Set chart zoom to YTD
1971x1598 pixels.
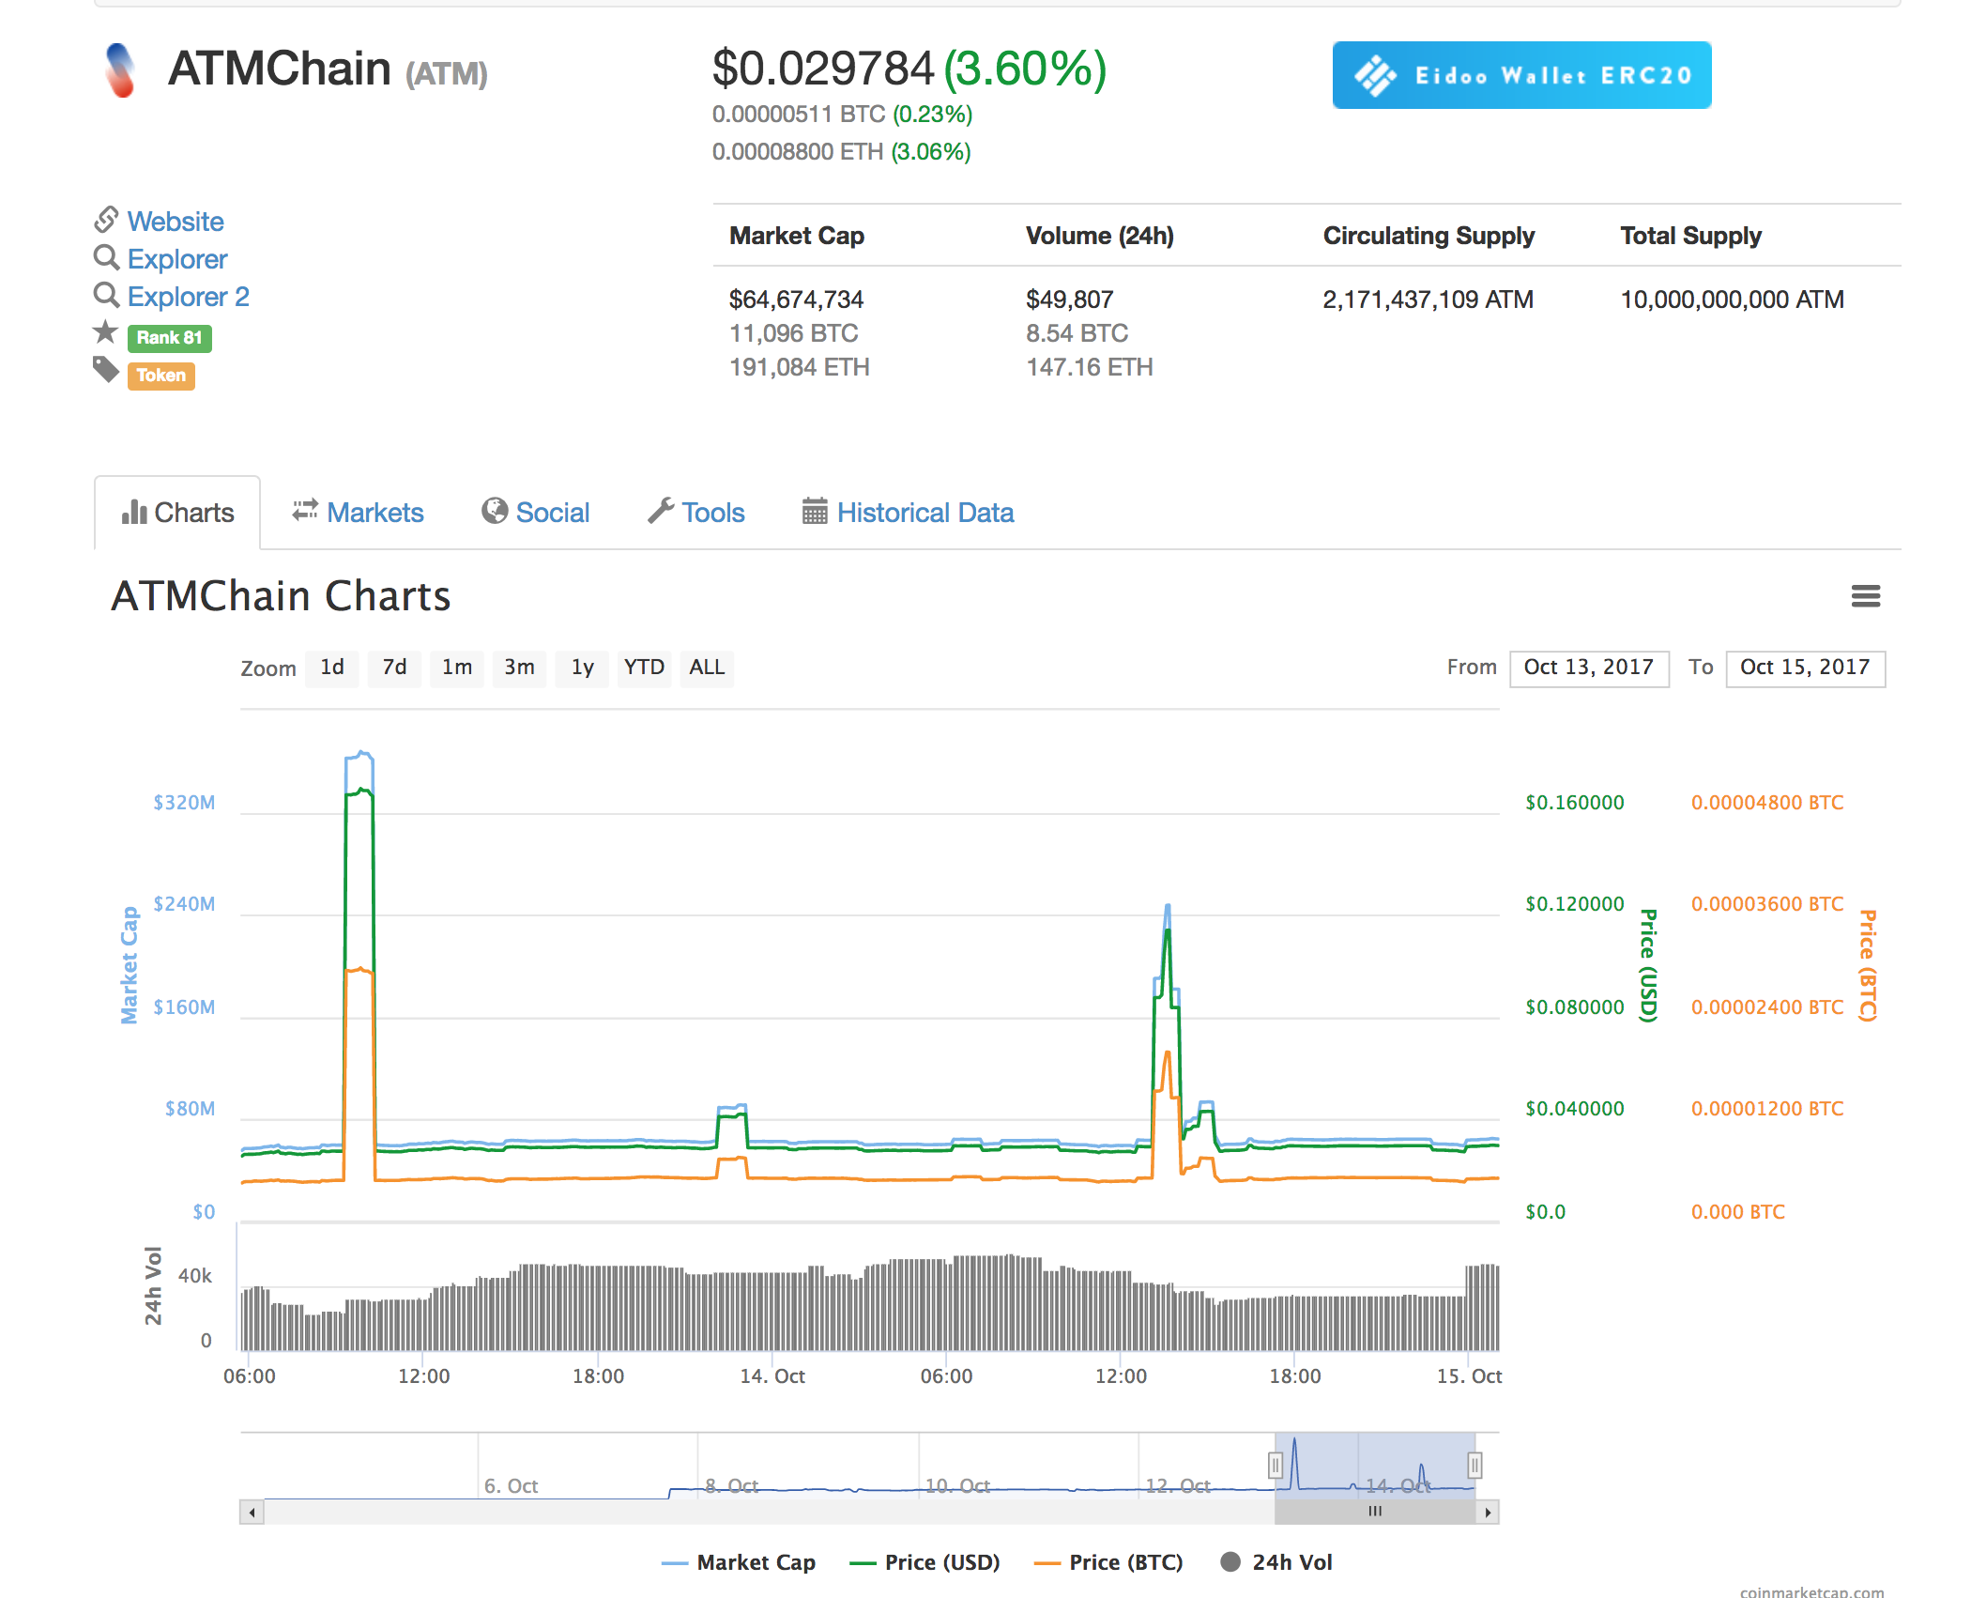pyautogui.click(x=645, y=668)
